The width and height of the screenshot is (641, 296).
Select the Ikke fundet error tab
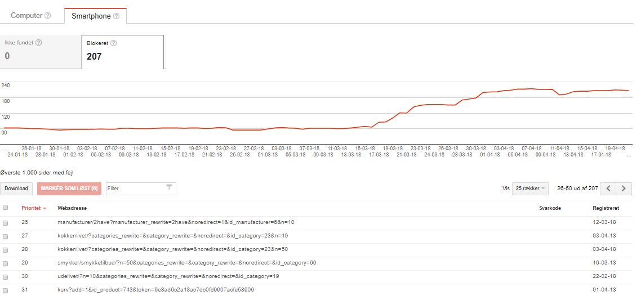tap(41, 52)
